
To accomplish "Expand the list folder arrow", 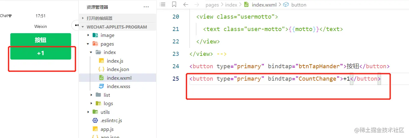I will click(x=91, y=95).
